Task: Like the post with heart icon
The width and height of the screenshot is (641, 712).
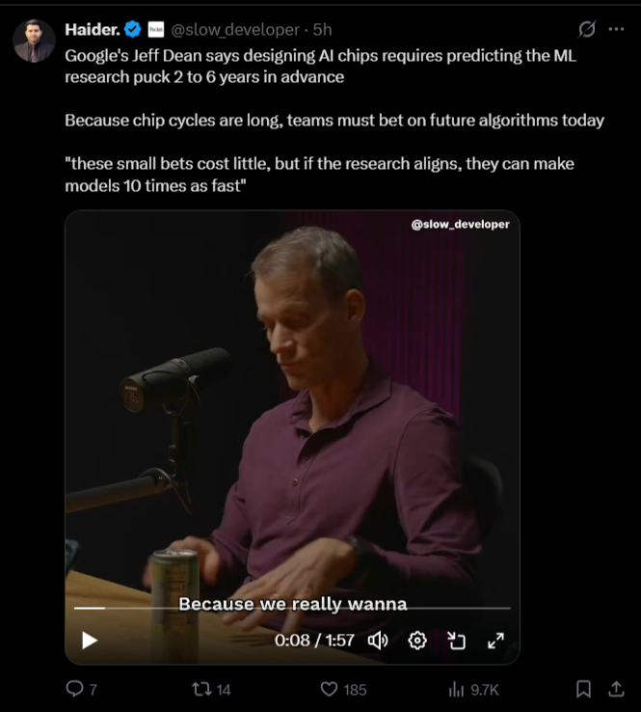Action: tap(330, 689)
